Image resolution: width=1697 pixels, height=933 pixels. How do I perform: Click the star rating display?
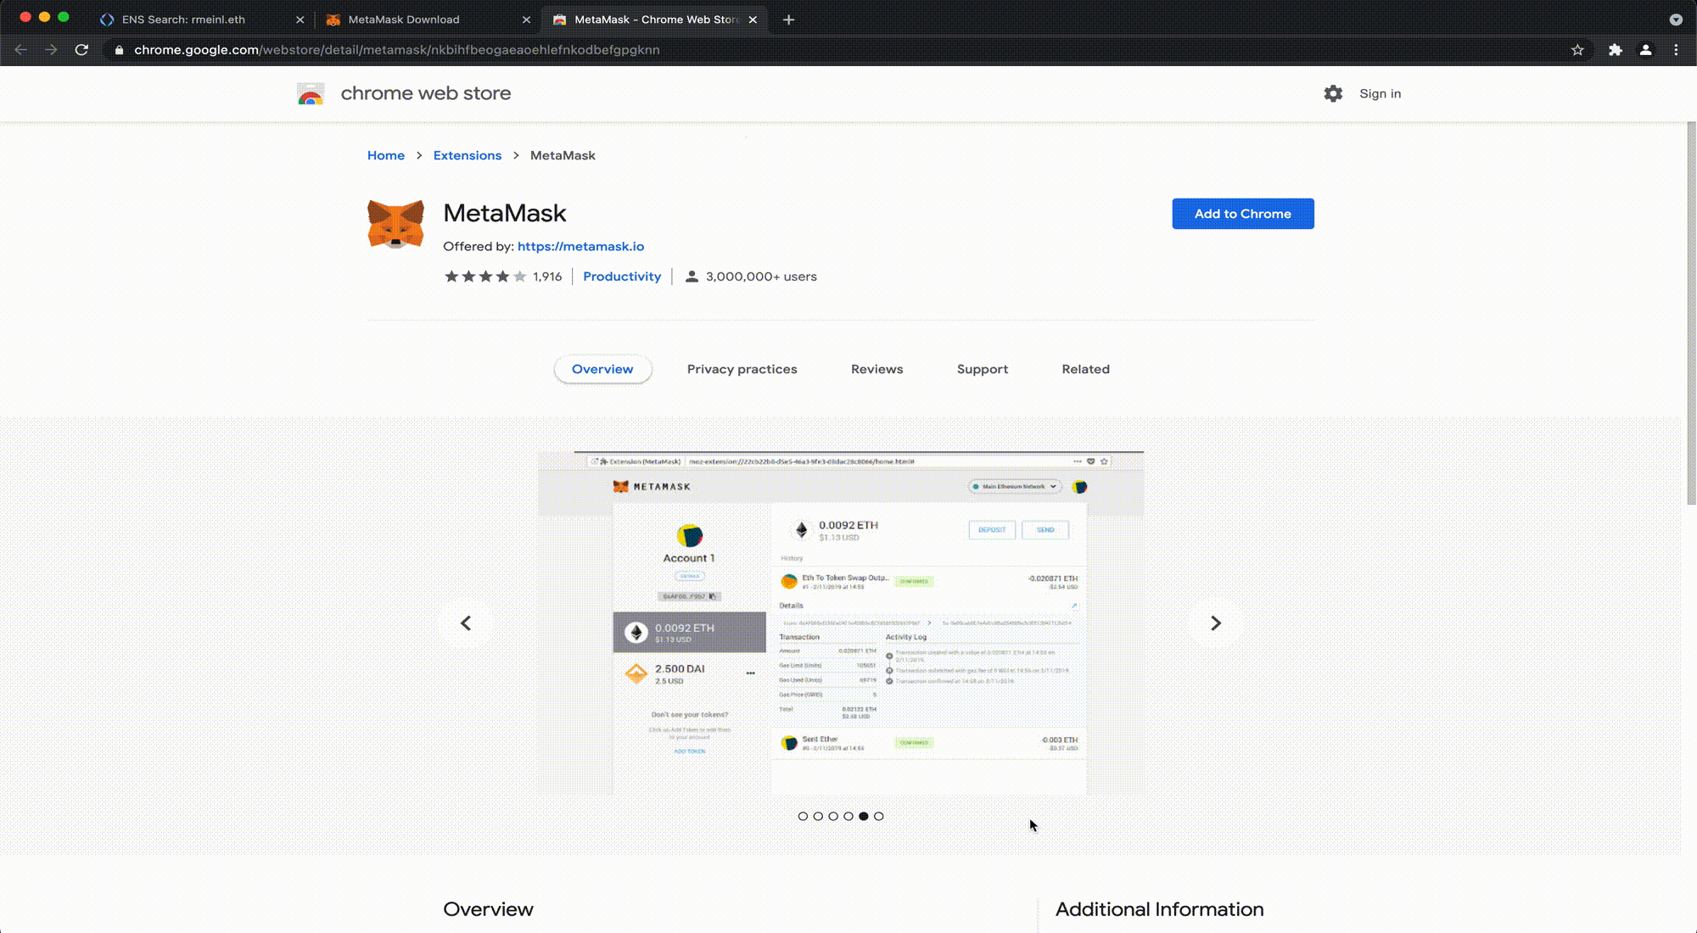pos(485,277)
